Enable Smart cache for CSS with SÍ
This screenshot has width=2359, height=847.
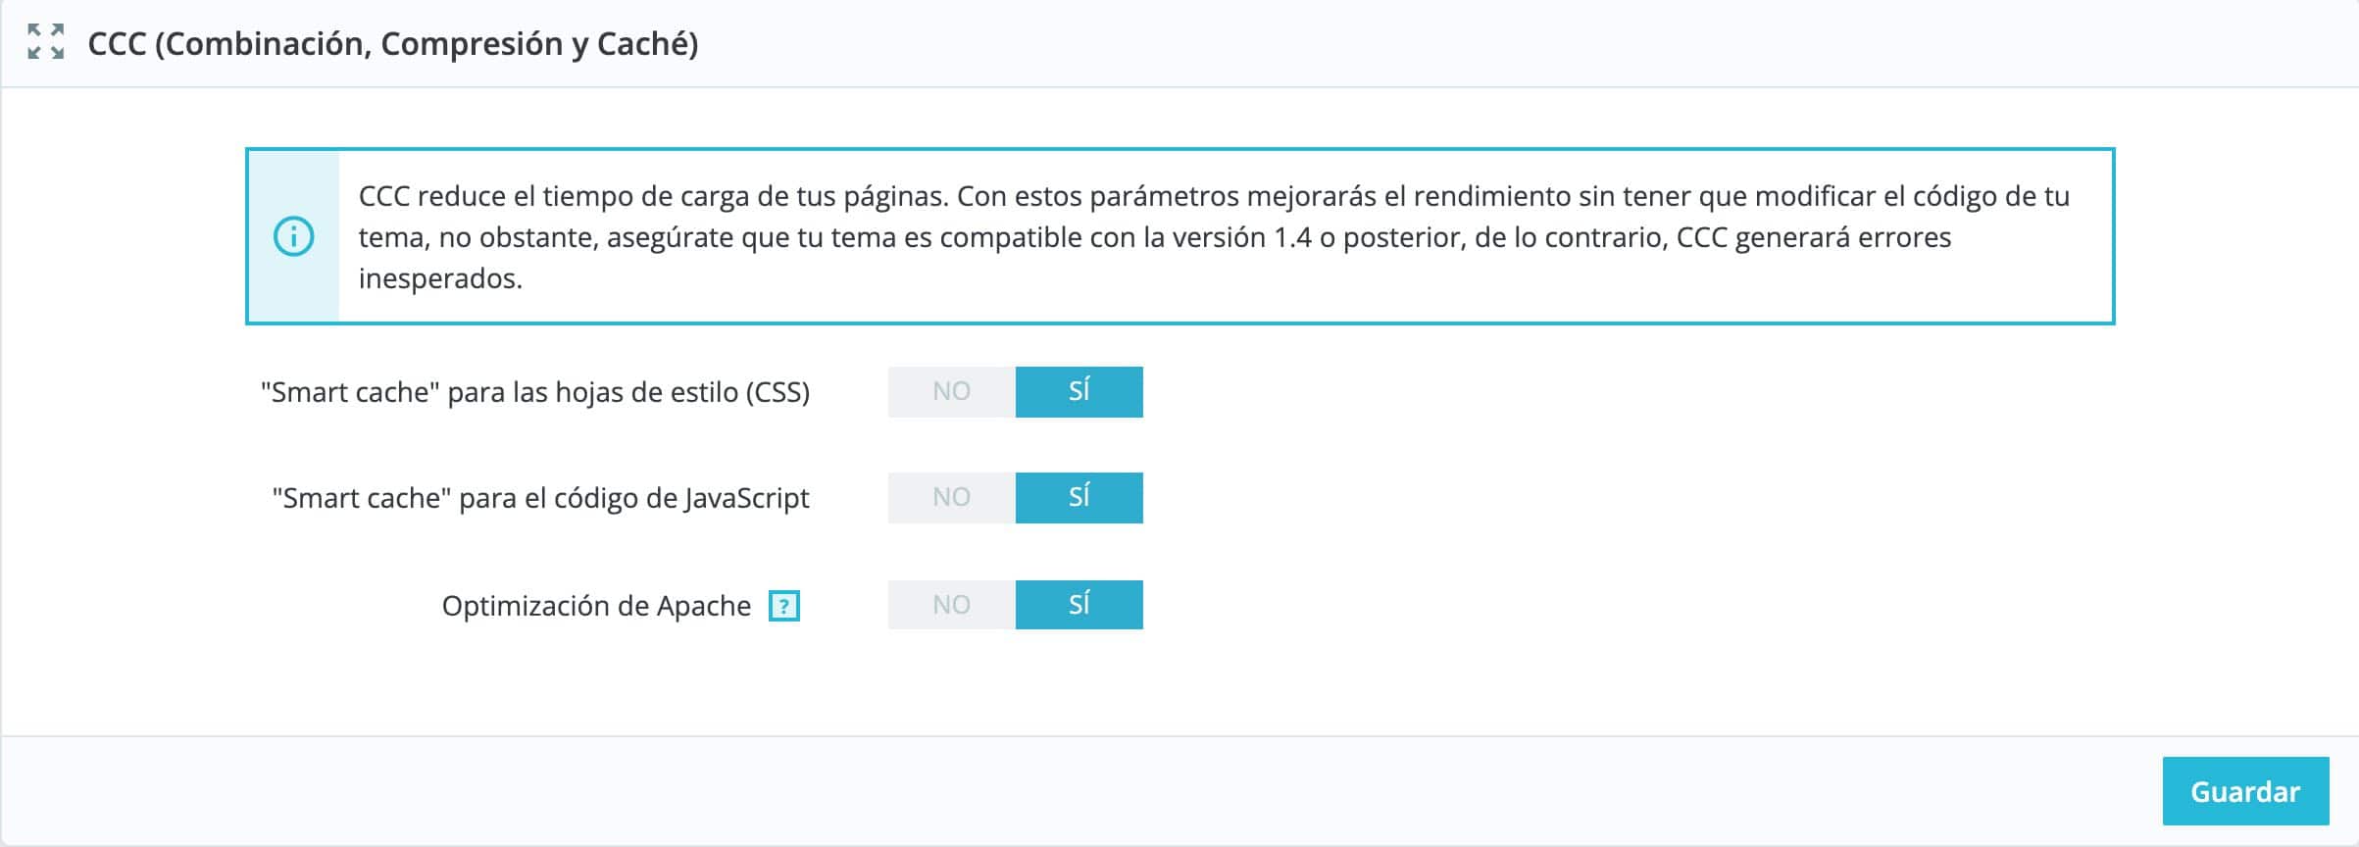point(1079,391)
